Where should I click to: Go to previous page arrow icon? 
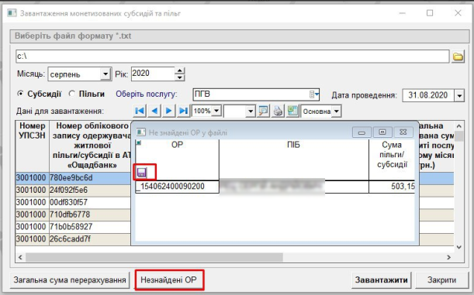coord(154,111)
